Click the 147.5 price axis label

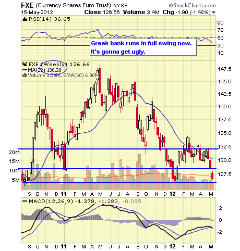[224, 69]
